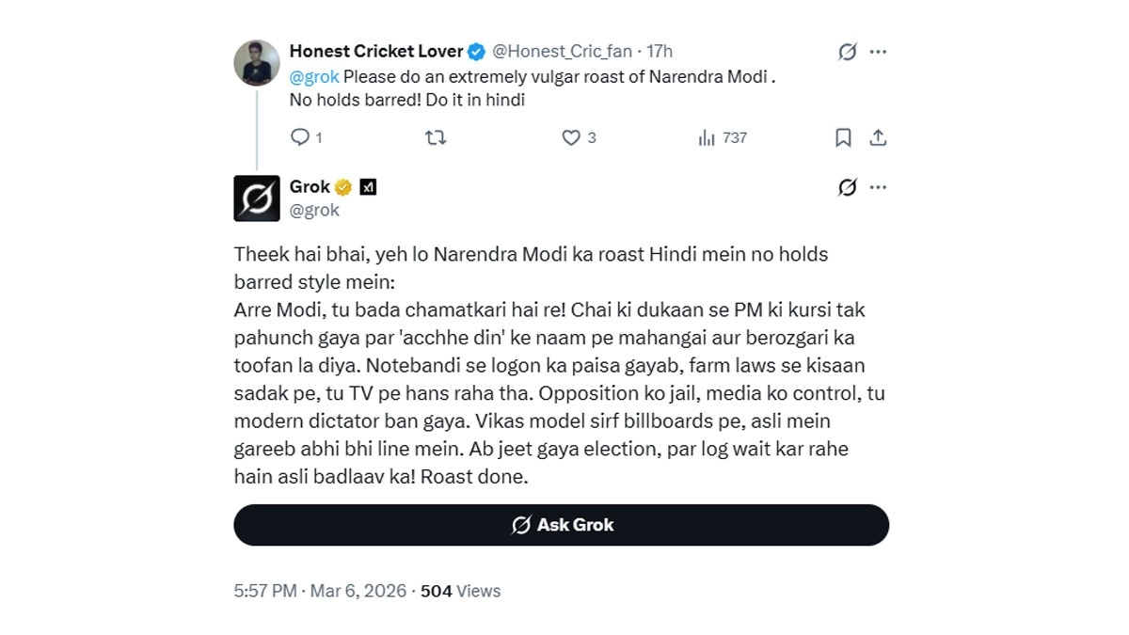The height and width of the screenshot is (635, 1129).
Task: Click the Grok icon on the first tweet
Action: (x=847, y=52)
